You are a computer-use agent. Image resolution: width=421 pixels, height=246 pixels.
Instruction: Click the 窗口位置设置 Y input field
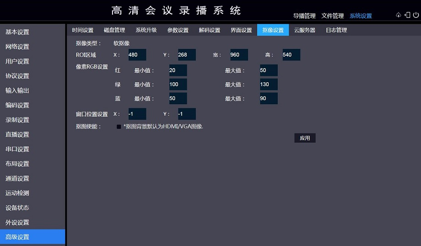(186, 114)
